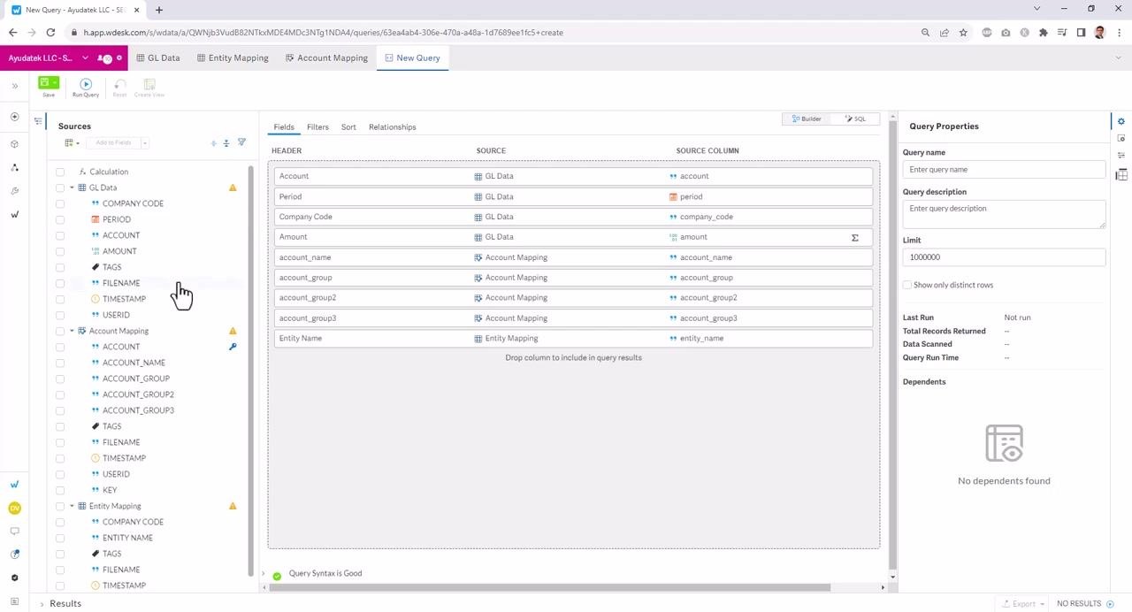Viewport: 1132px width, 612px height.
Task: Check the ACCOUNT_GROUP3 column checkbox
Action: click(60, 410)
